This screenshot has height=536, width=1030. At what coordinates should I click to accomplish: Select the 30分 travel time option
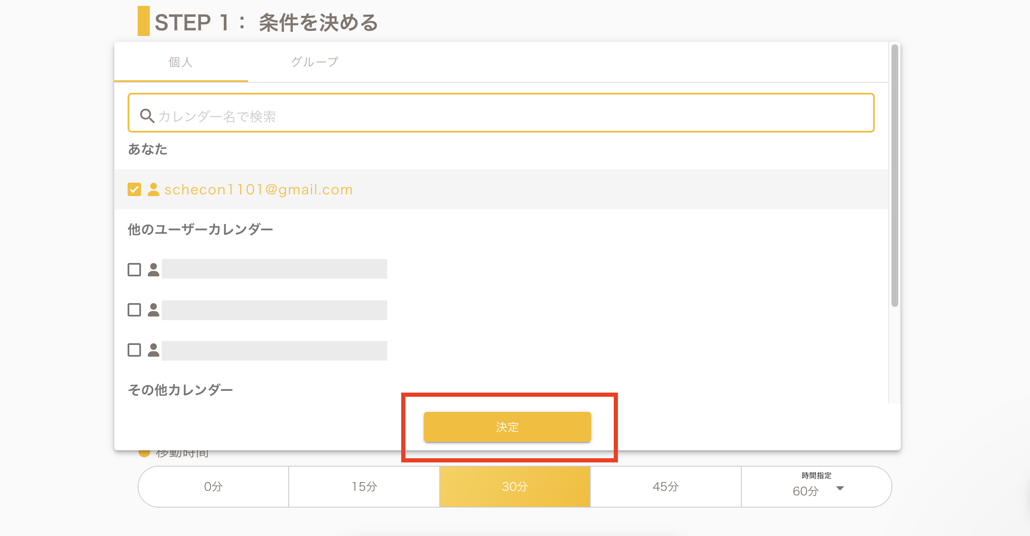[515, 487]
